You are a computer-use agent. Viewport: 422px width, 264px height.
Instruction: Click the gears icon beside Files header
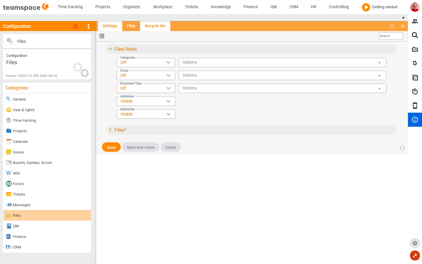click(x=10, y=41)
